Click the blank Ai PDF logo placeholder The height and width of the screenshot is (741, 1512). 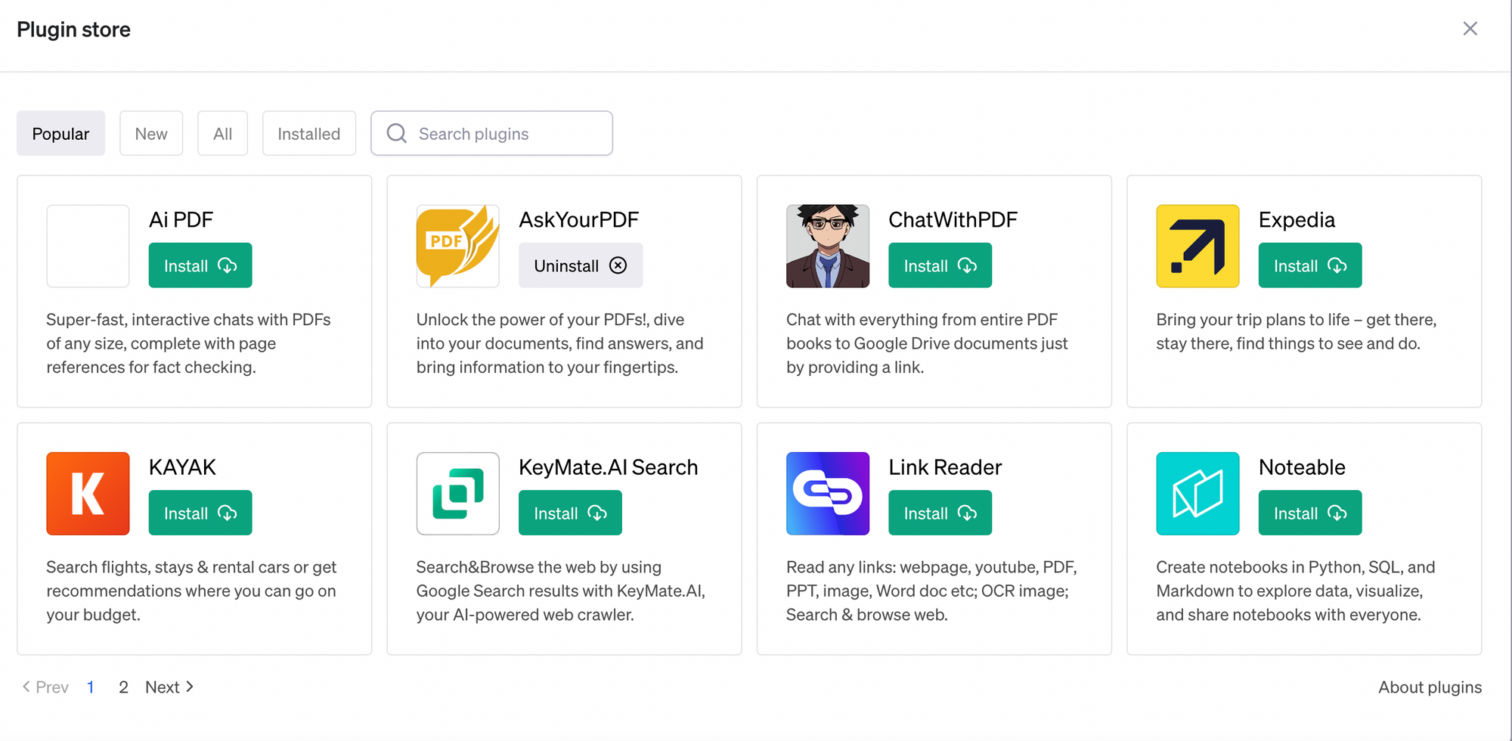88,246
